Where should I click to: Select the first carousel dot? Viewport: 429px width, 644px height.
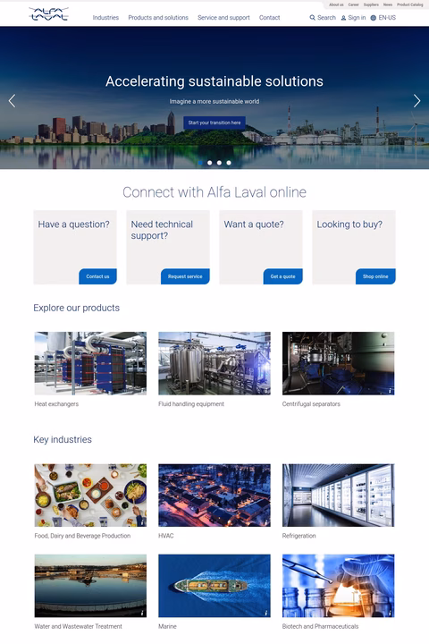coord(200,163)
